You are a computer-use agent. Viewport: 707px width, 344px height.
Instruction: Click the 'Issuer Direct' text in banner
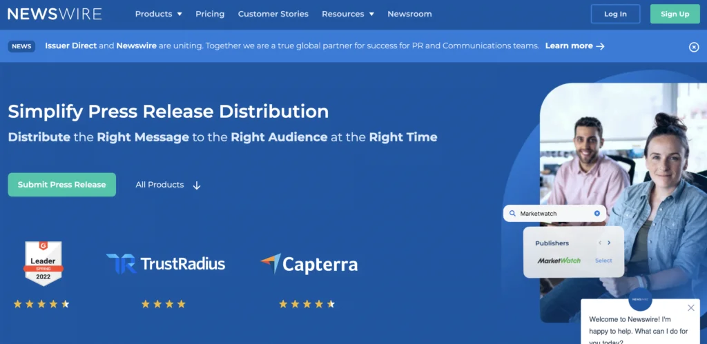(x=71, y=46)
